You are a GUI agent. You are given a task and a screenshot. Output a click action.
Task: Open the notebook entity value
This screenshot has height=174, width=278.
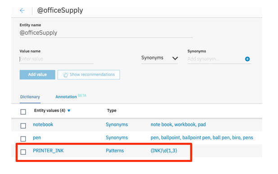(43, 124)
